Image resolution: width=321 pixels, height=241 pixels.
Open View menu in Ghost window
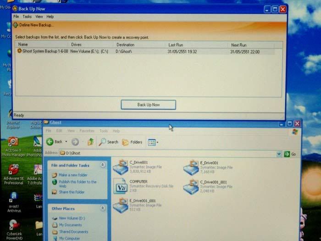point(71,130)
